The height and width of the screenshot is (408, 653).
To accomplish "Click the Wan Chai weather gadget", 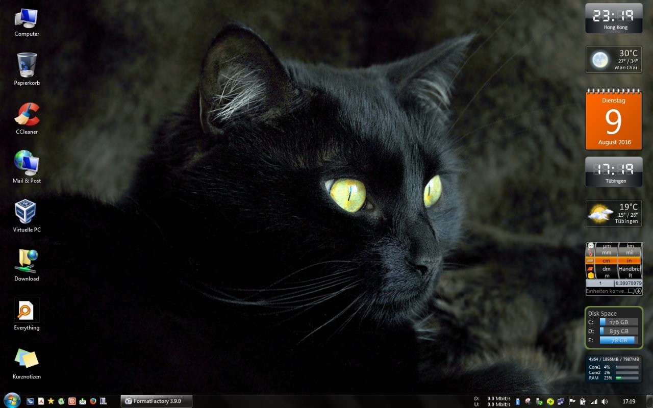I will point(614,60).
